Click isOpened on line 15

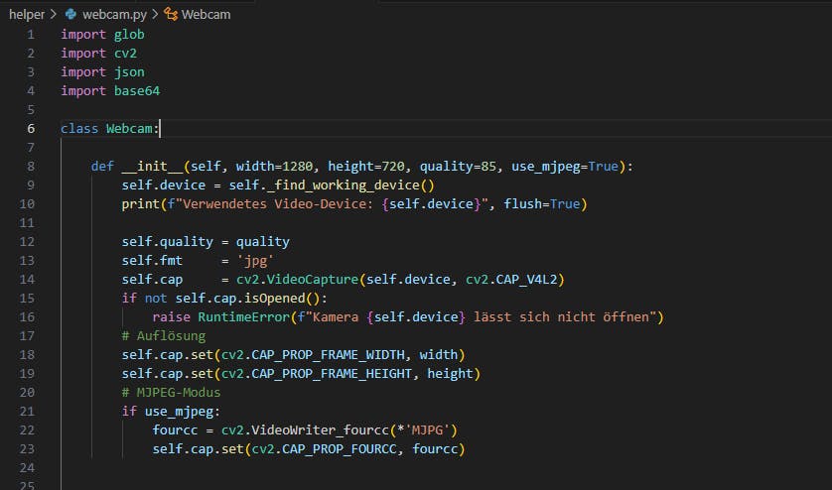pyautogui.click(x=274, y=298)
